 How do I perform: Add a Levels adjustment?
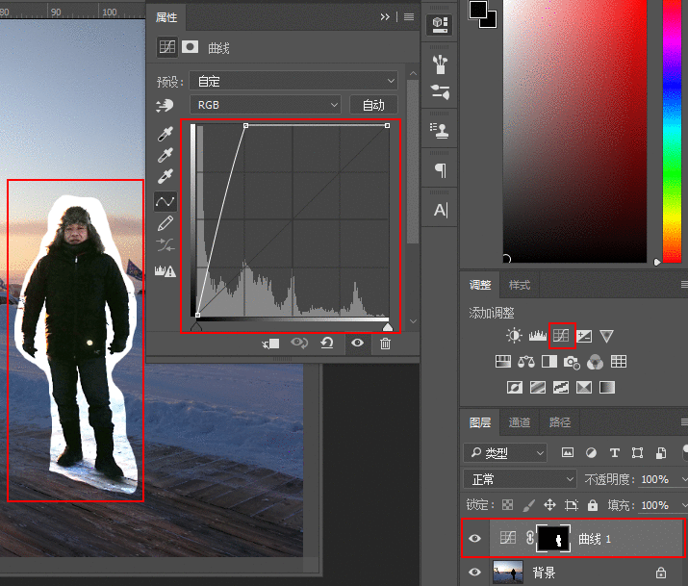pyautogui.click(x=537, y=336)
